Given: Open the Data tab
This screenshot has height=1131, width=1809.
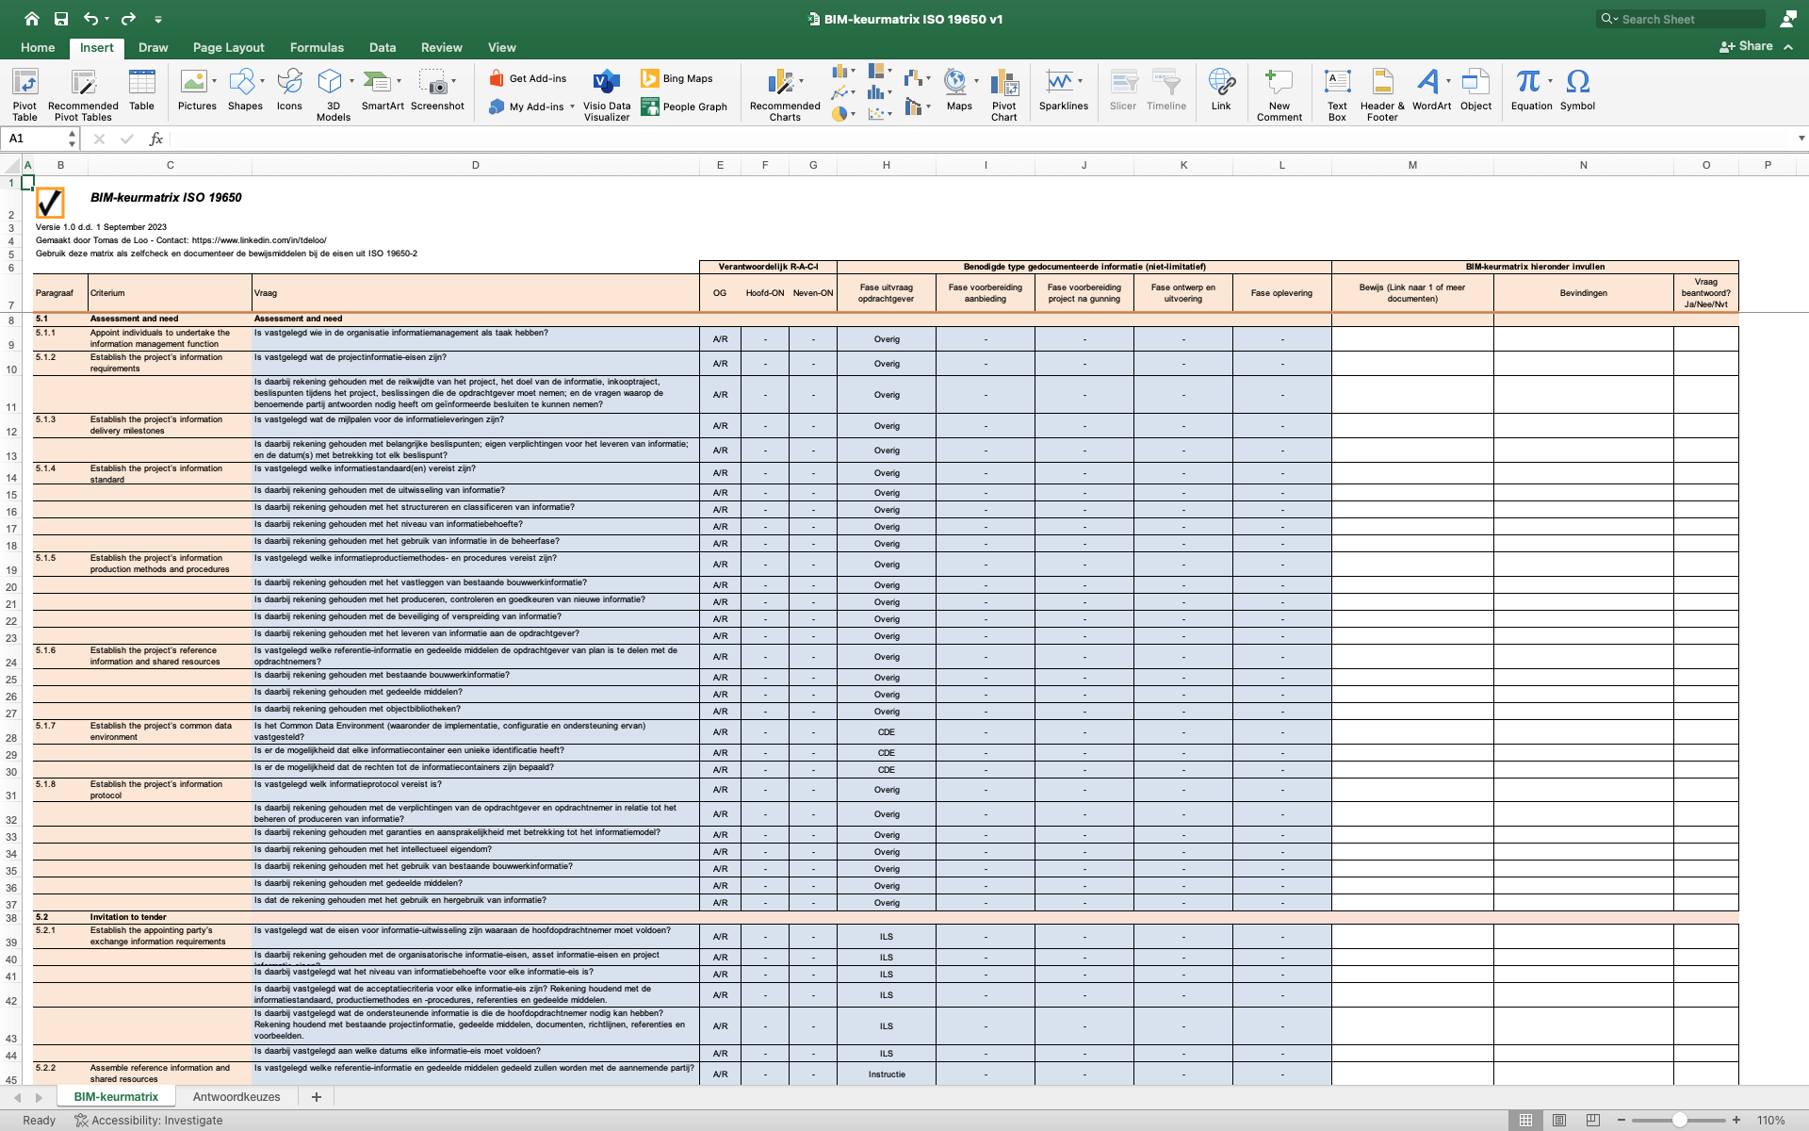Looking at the screenshot, I should pyautogui.click(x=383, y=47).
